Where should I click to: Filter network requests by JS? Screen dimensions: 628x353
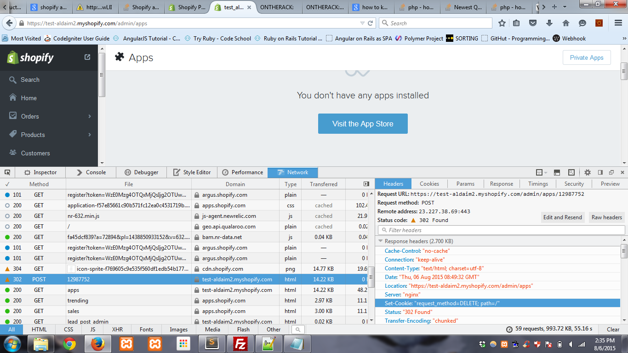point(93,330)
